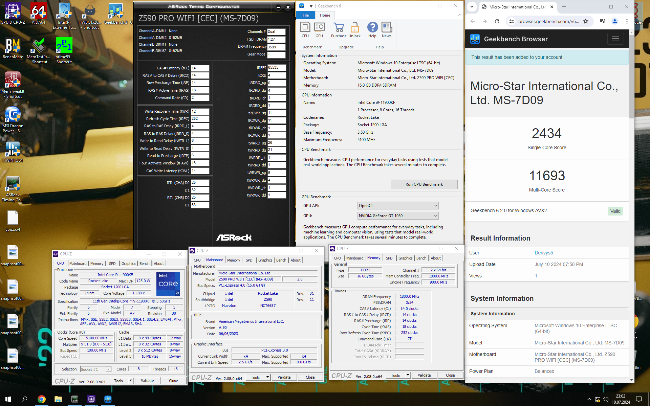This screenshot has width=650, height=406.
Task: Open Bench tab in CPU-Z Mainboard window
Action: tap(281, 260)
